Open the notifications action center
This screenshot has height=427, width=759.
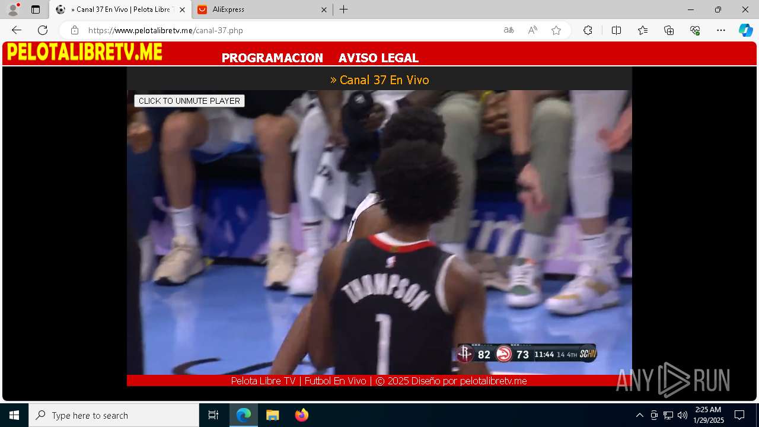739,415
